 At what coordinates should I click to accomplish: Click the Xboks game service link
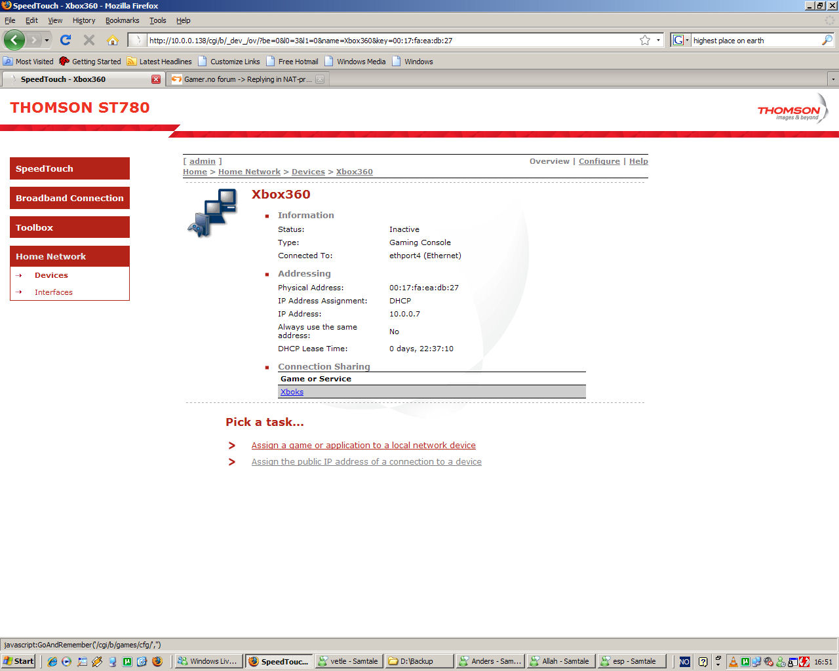click(x=292, y=392)
